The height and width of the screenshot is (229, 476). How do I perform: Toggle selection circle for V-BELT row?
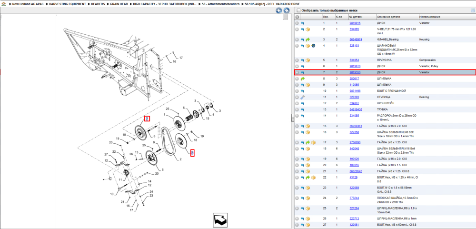297,30
